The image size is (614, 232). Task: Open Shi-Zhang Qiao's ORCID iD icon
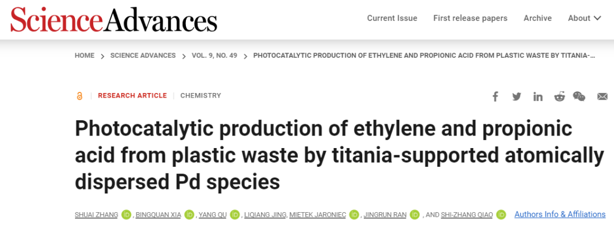[501, 214]
